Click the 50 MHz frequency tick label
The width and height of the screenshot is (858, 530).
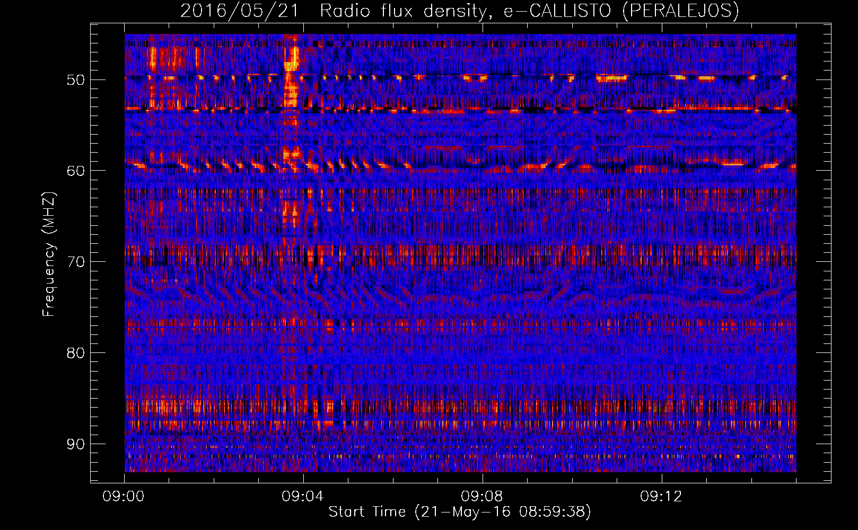75,80
